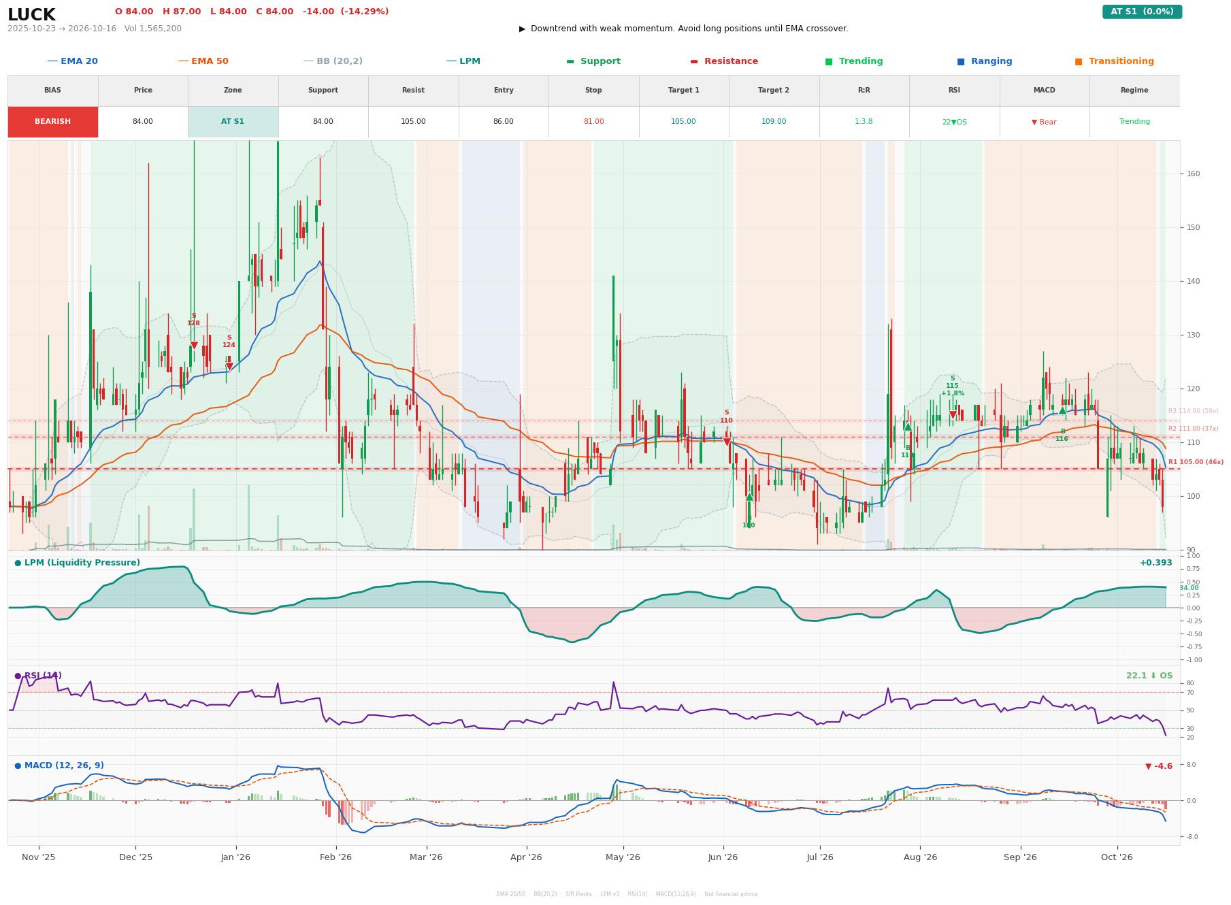Click the MACD reading -4.6
Viewport: 1231px width, 905px height.
(1159, 766)
